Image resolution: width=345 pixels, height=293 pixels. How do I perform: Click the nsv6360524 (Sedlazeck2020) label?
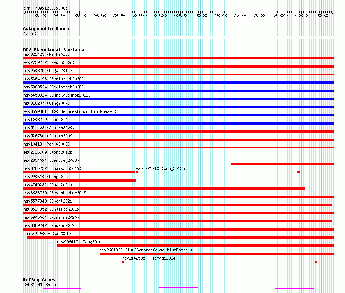[x=53, y=87]
